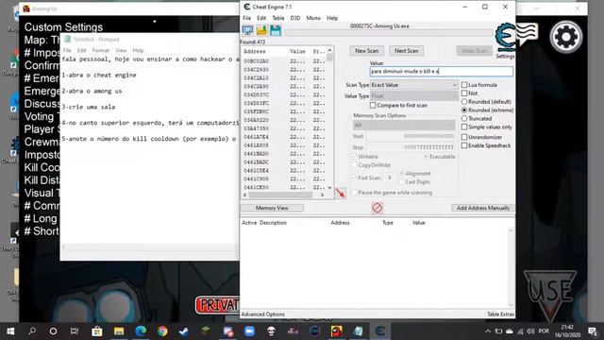
Task: Open Task View on the taskbar
Action: (x=75, y=331)
